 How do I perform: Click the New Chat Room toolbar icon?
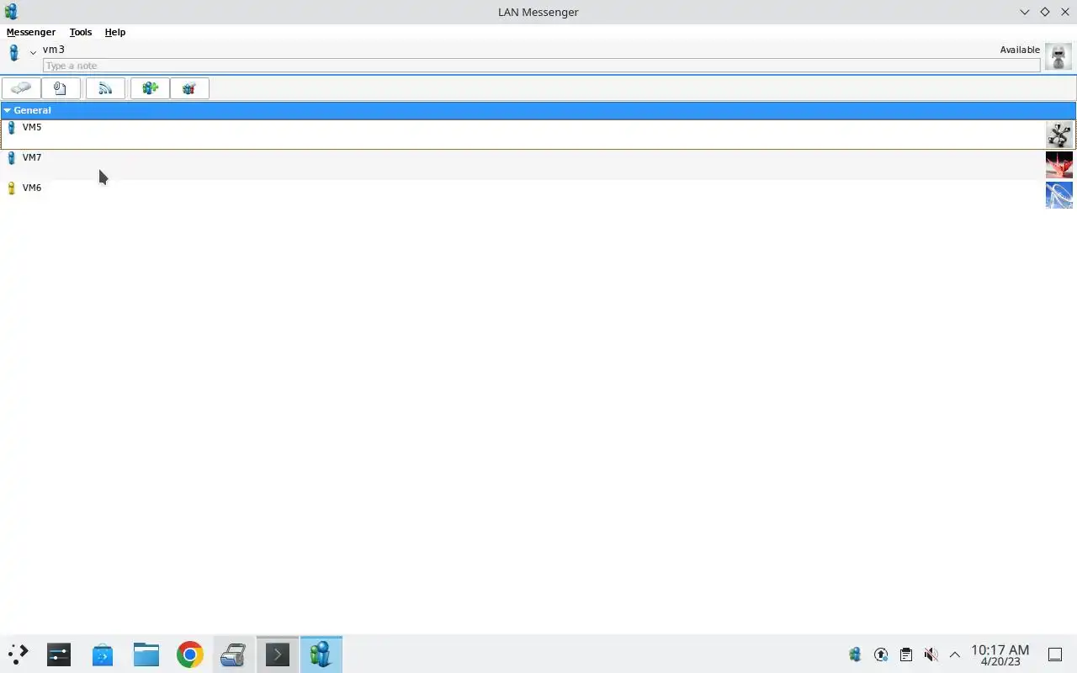pyautogui.click(x=150, y=88)
